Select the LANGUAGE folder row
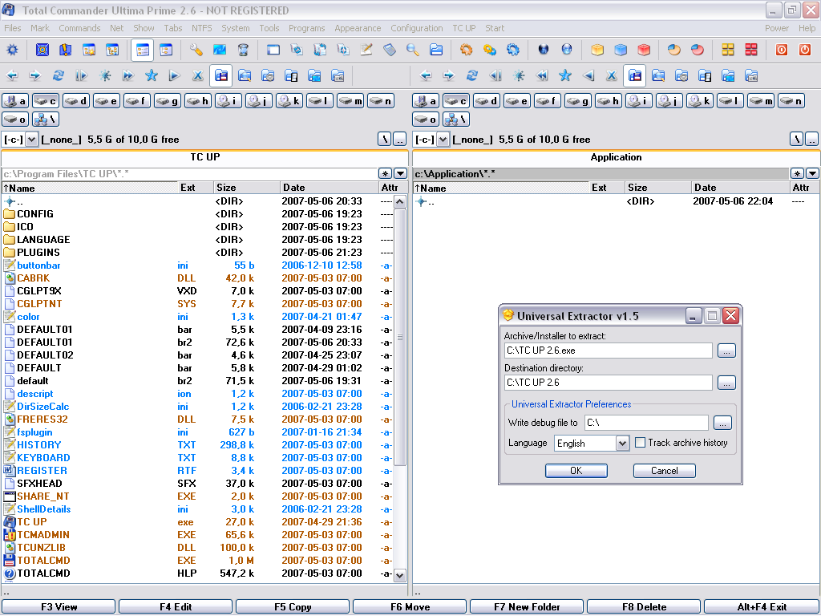 (198, 239)
